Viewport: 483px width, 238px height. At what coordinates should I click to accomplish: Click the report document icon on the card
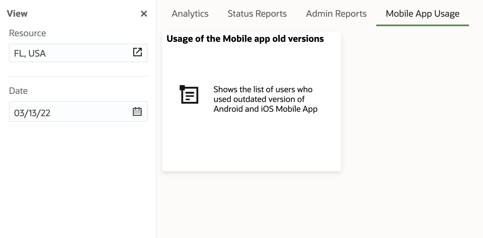pos(189,95)
